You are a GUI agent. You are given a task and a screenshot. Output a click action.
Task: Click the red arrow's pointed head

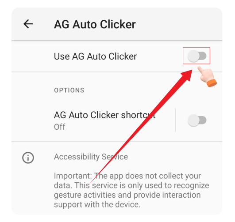[187, 75]
